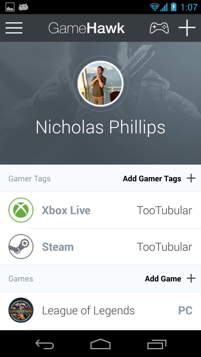This screenshot has height=357, width=201.
Task: Tap the League of Legends game icon
Action: 21,310
